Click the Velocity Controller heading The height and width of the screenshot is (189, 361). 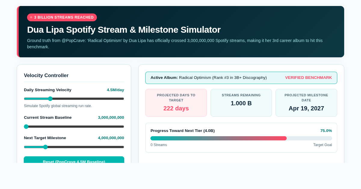click(x=46, y=76)
